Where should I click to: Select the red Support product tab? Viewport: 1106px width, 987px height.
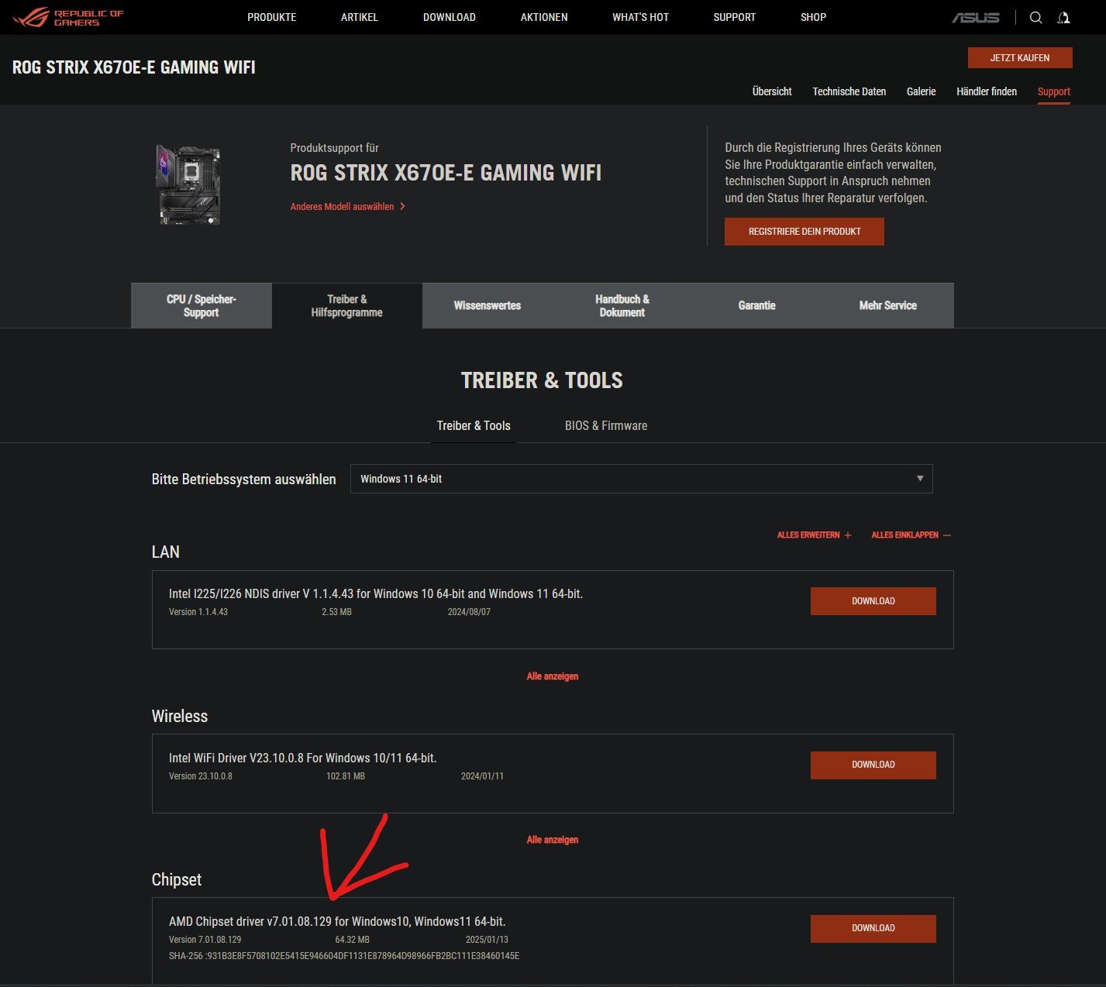click(1053, 91)
